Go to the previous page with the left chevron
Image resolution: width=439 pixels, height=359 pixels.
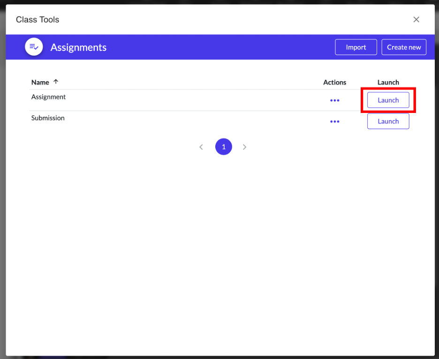[201, 147]
